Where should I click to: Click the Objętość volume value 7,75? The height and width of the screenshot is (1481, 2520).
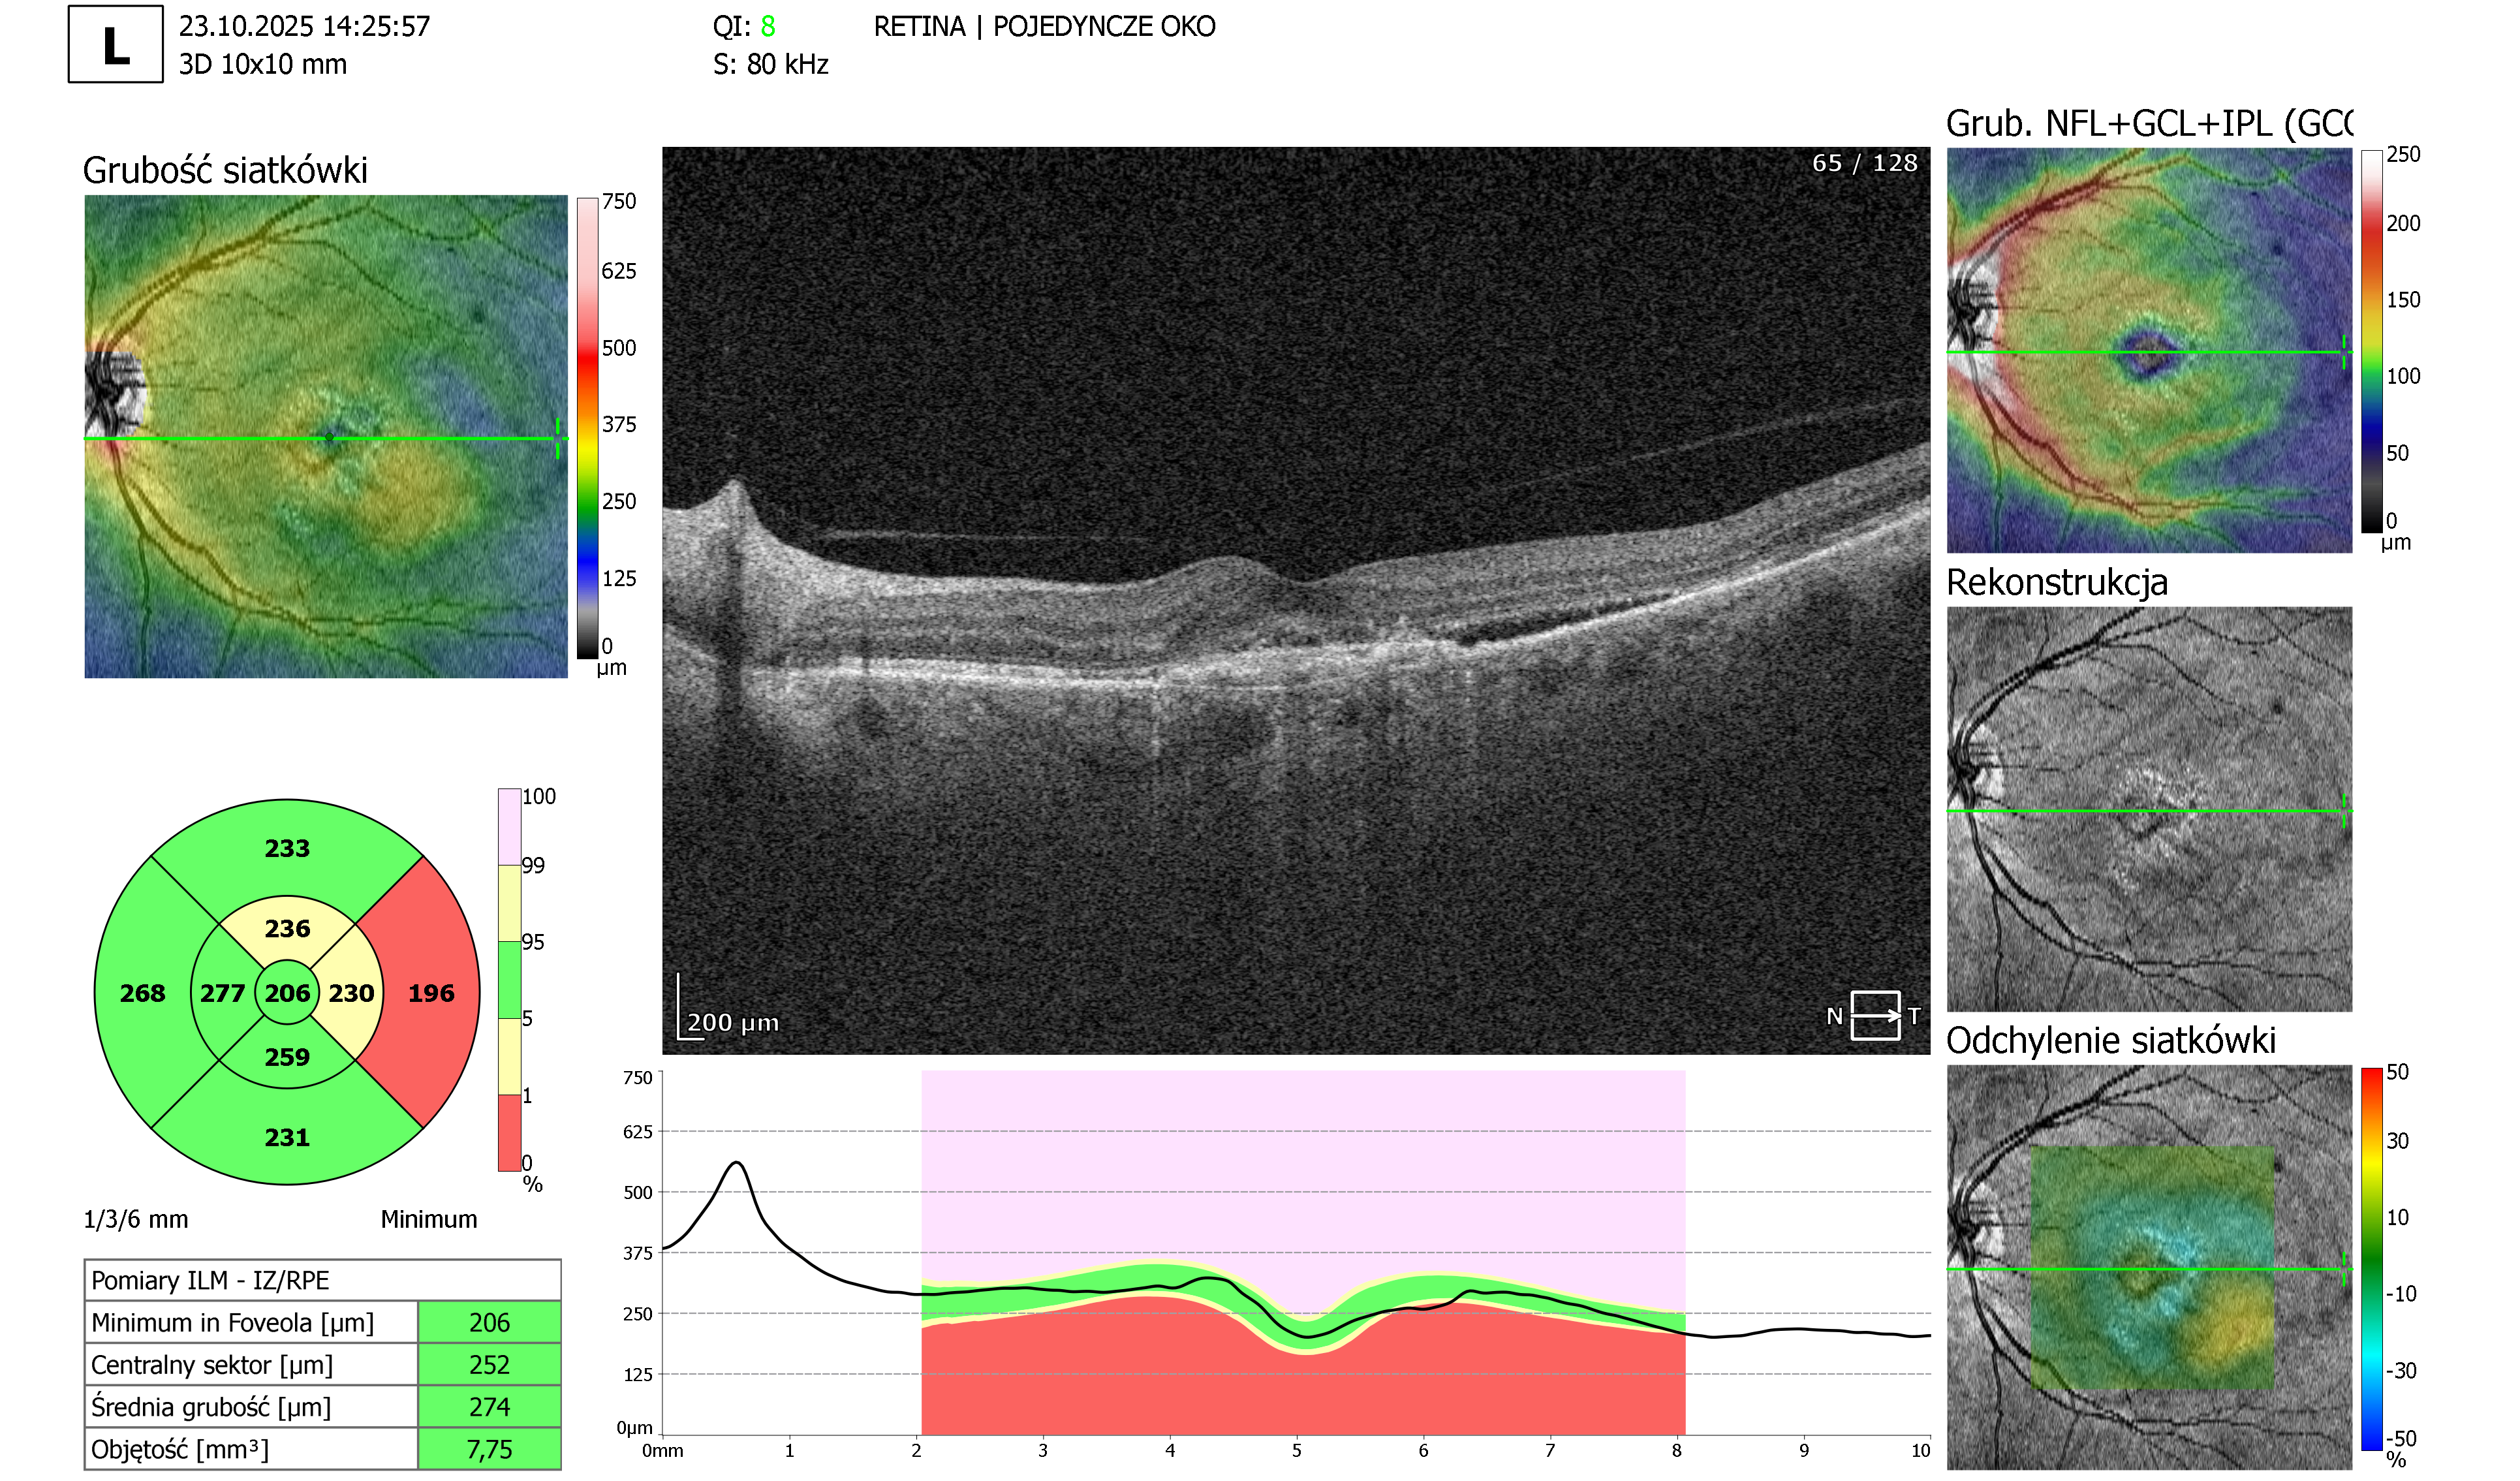[x=489, y=1449]
